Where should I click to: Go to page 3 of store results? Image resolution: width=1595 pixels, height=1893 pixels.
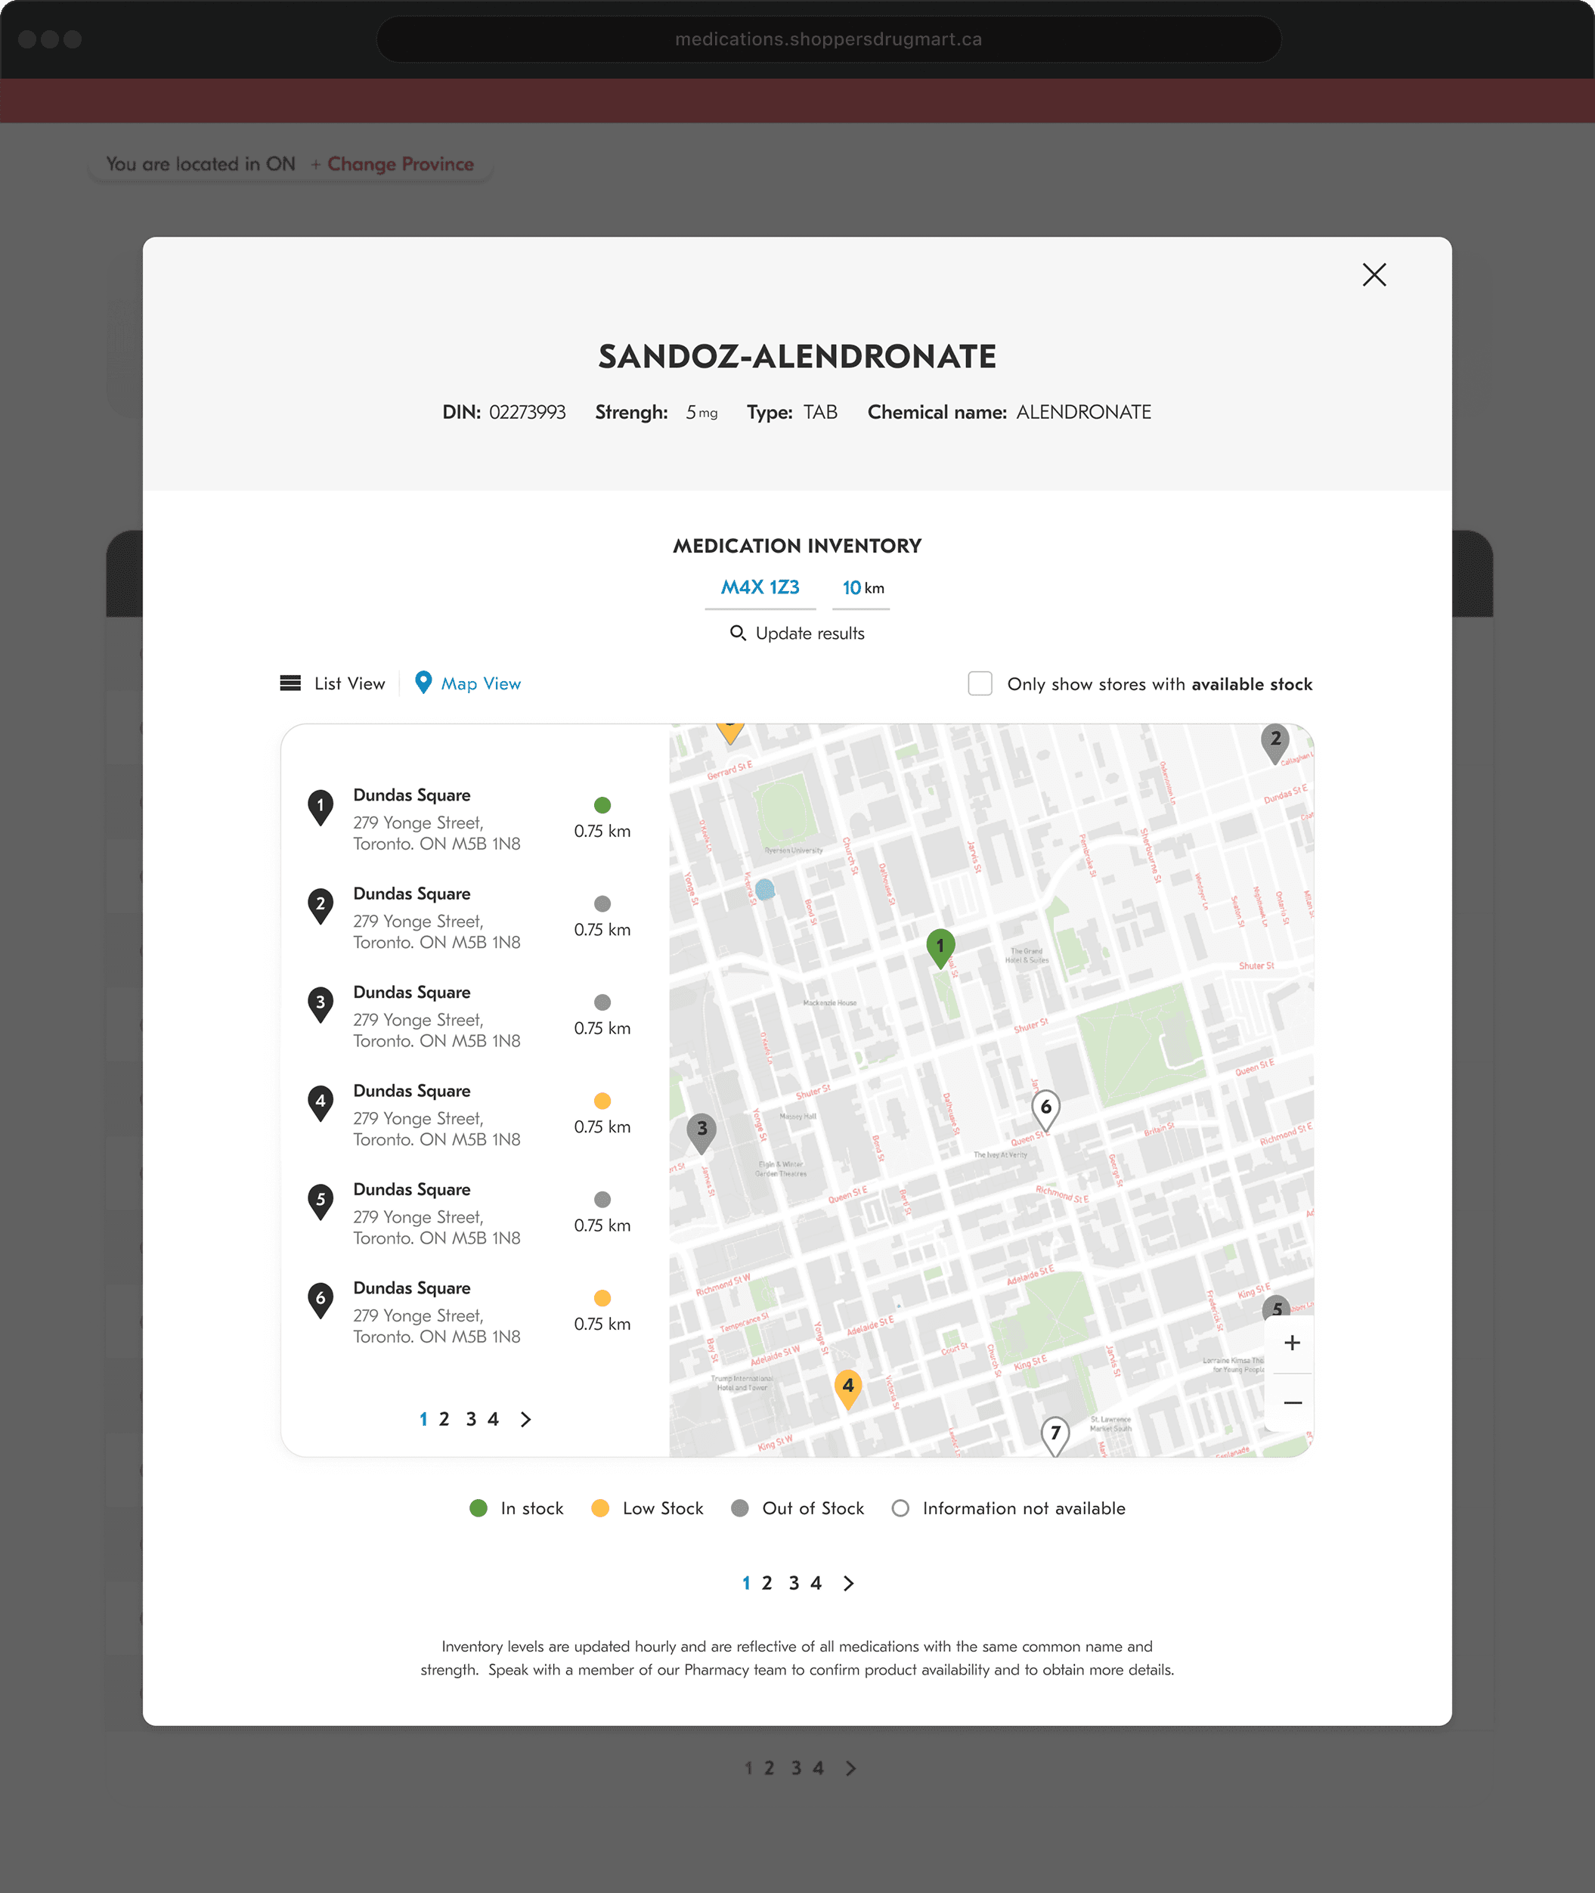[x=793, y=1583]
